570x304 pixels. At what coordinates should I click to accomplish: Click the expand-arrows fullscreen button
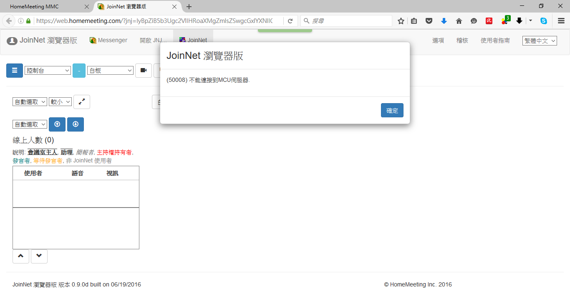pos(82,102)
